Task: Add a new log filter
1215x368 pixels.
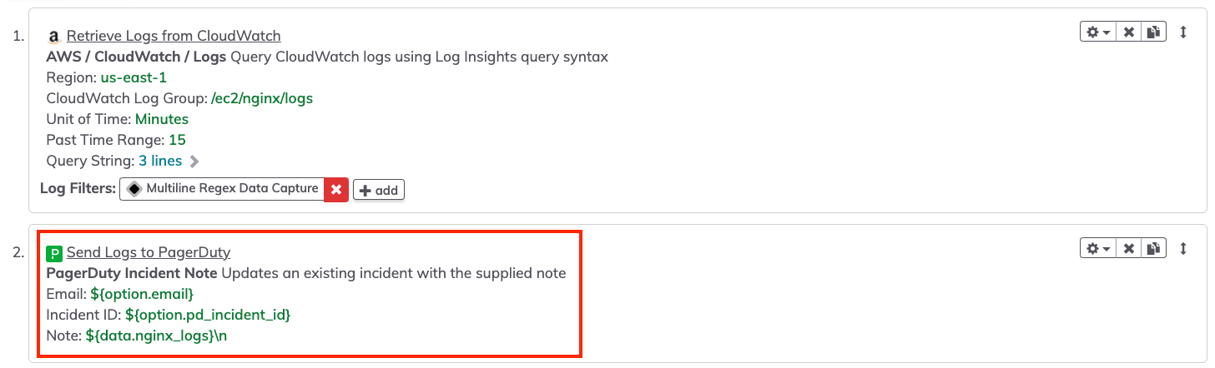Action: point(379,190)
